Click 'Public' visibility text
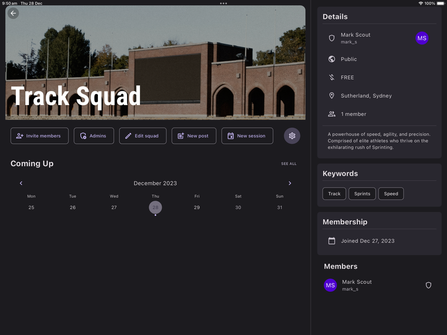Viewport: 447px width, 335px height. coord(349,59)
